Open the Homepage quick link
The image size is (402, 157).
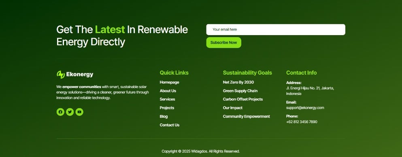click(x=170, y=82)
